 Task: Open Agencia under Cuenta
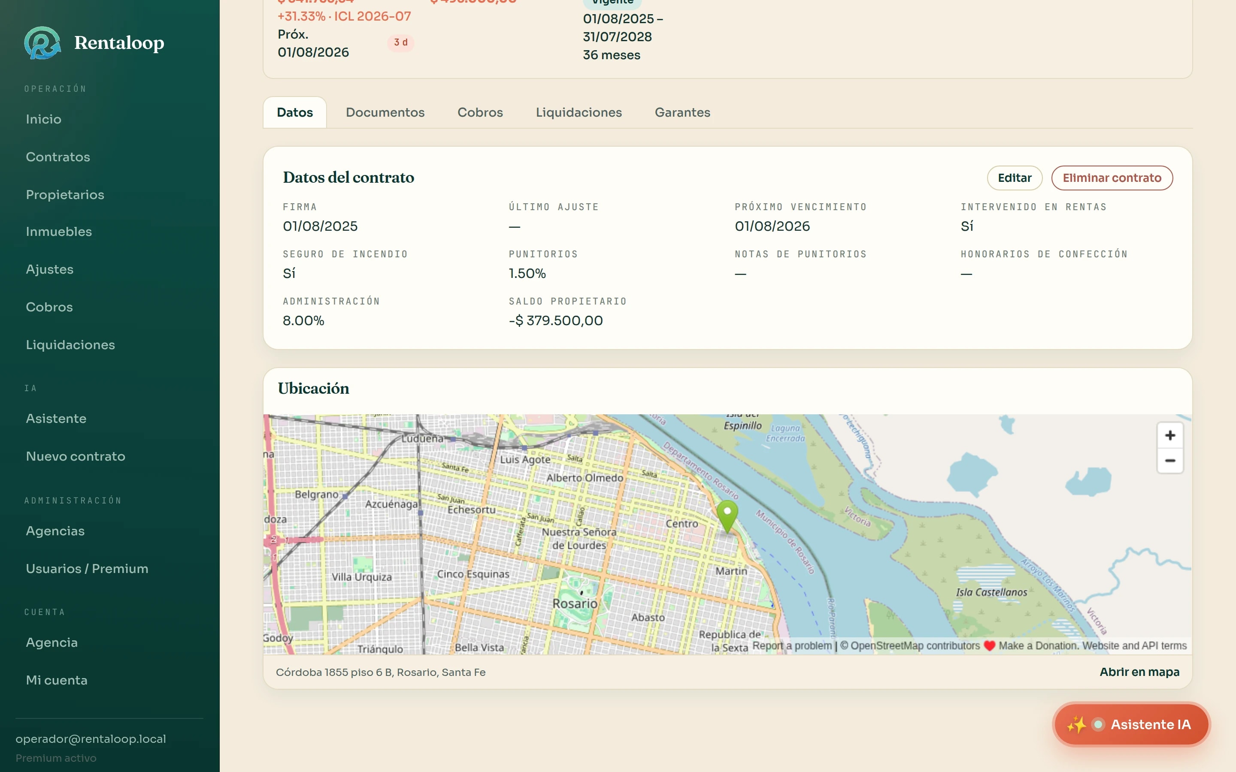[51, 642]
